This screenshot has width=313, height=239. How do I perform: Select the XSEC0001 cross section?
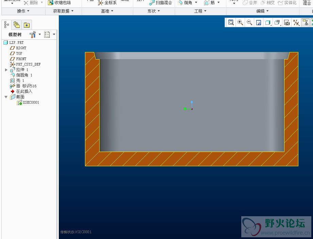[x=28, y=102]
